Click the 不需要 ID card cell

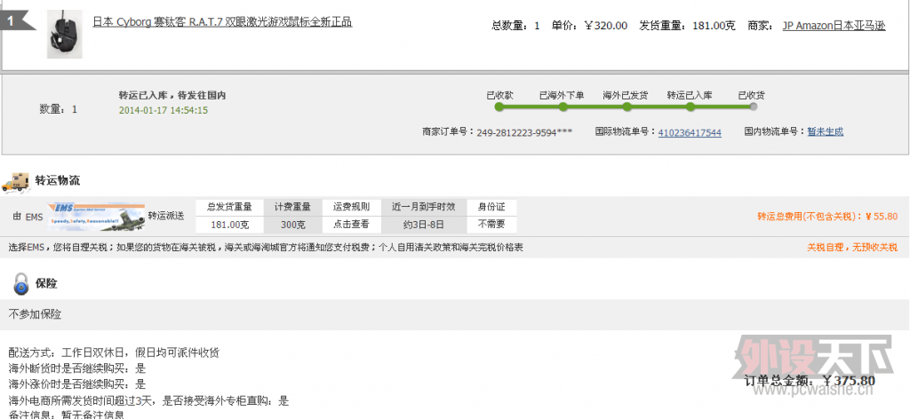(x=491, y=224)
